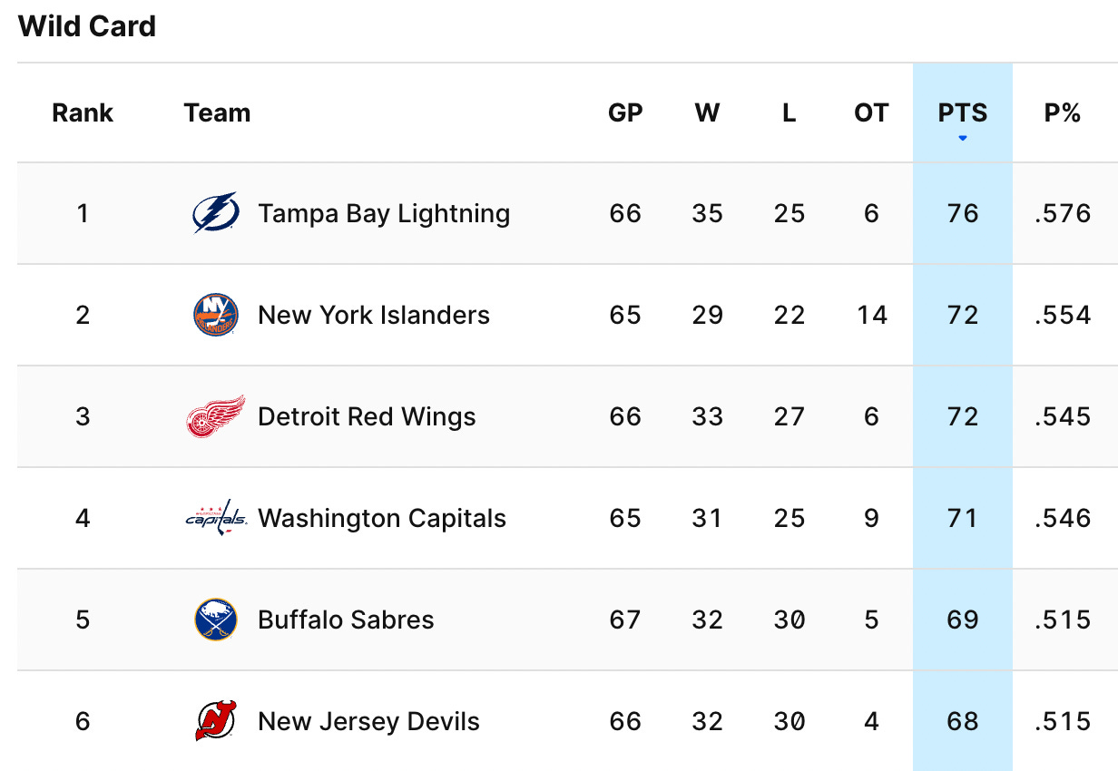Sort standings by W column header
1118x771 pixels.
(707, 113)
